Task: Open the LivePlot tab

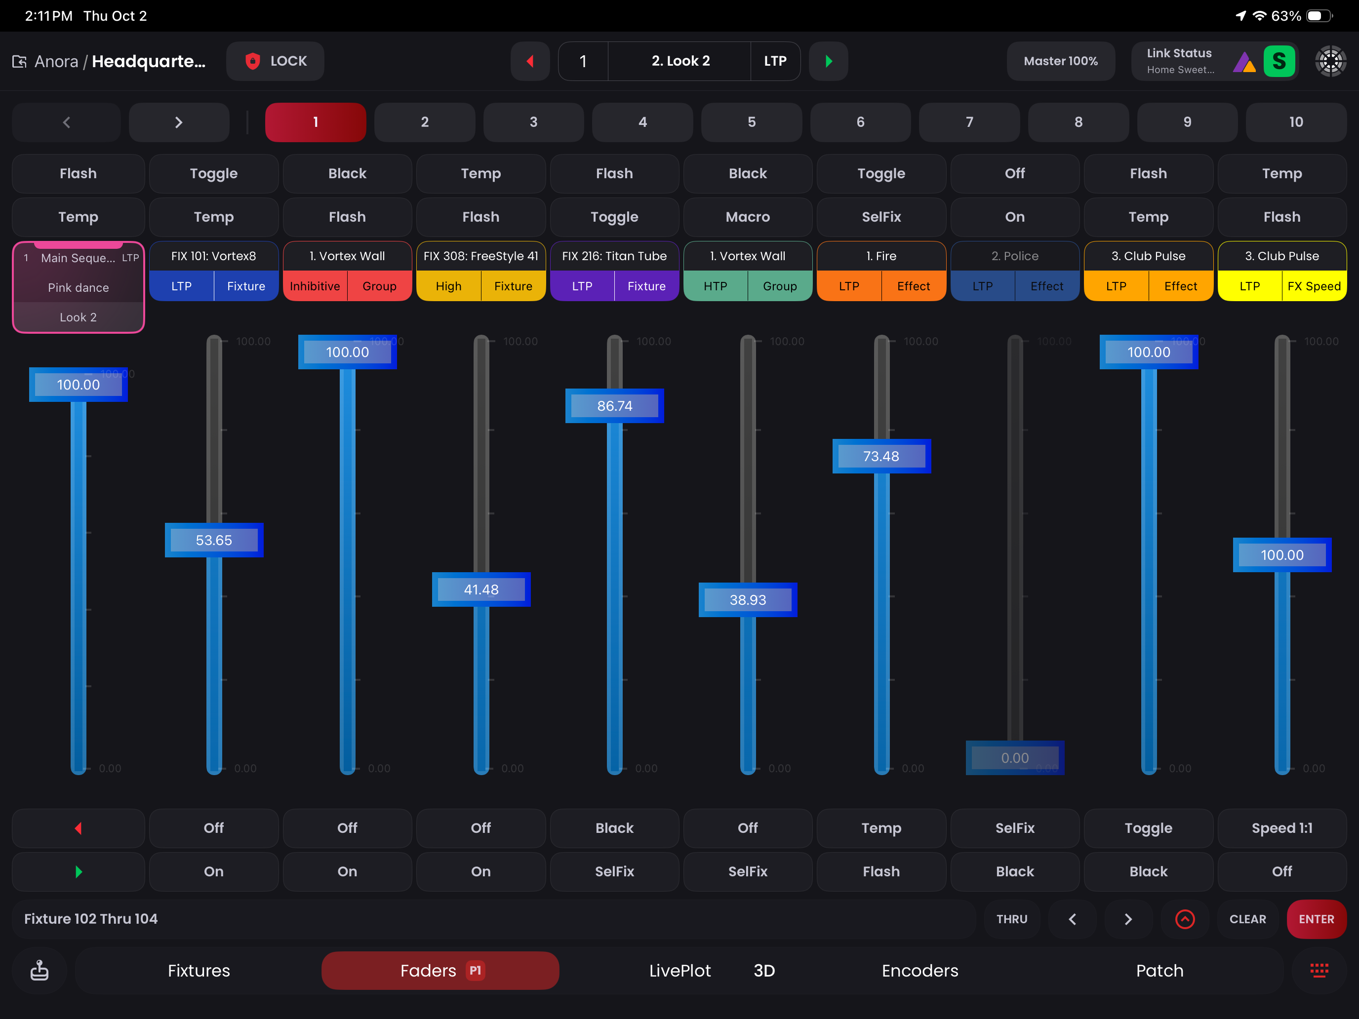Action: point(679,971)
